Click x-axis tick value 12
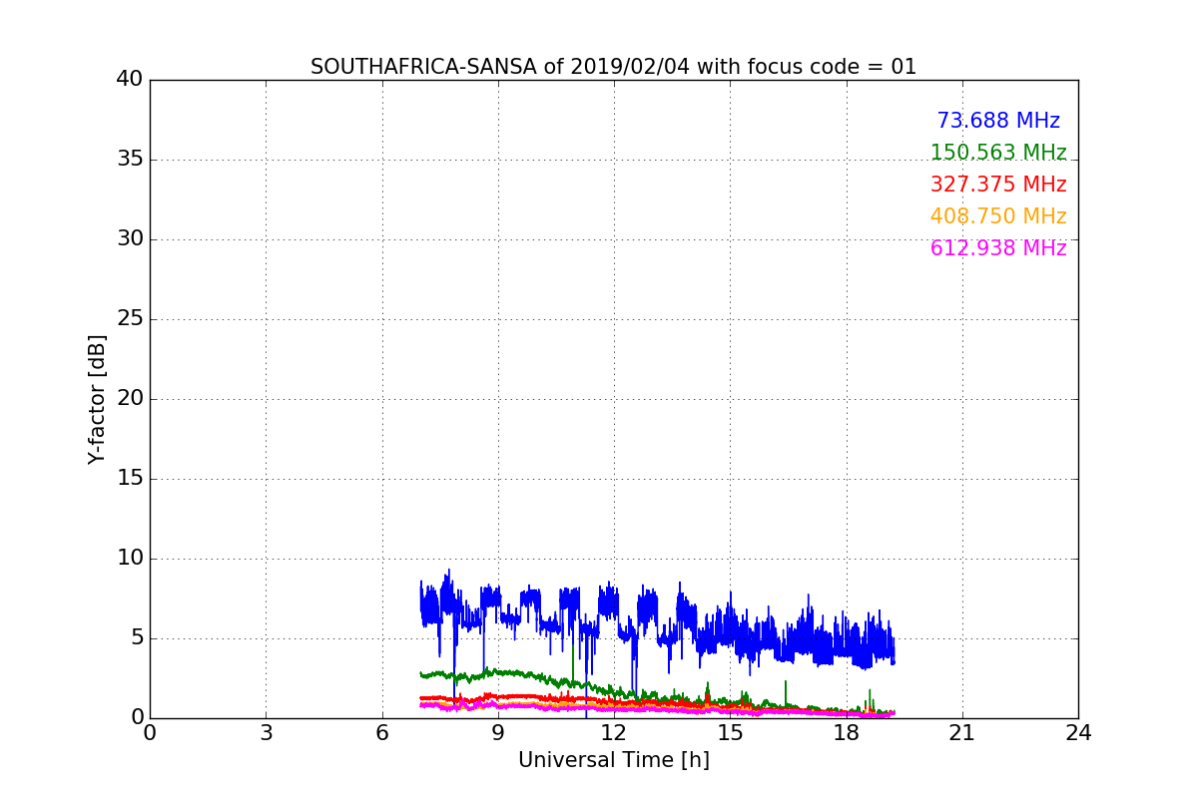Screen dimensions: 1198x798 tap(614, 733)
